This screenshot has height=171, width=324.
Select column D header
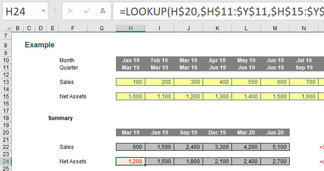(x=41, y=28)
